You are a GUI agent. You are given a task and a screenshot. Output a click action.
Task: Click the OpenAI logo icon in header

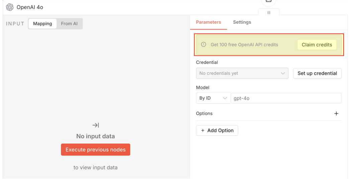(x=10, y=7)
